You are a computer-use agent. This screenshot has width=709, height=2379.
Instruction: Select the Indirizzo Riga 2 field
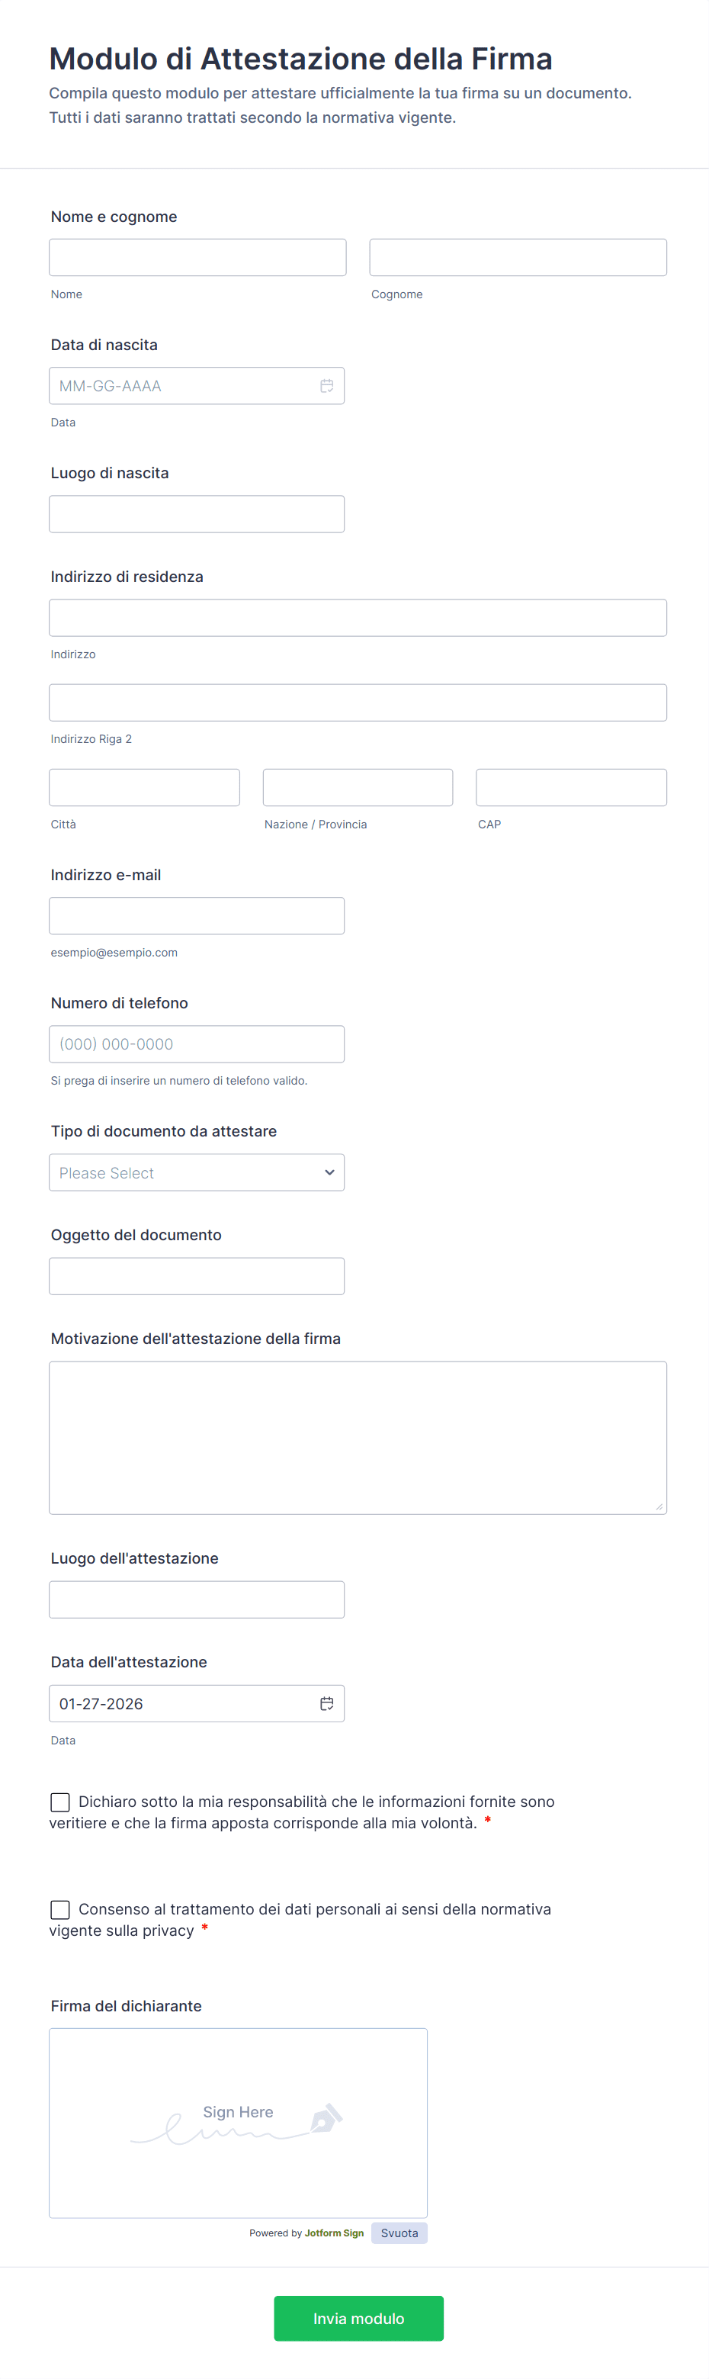[358, 702]
